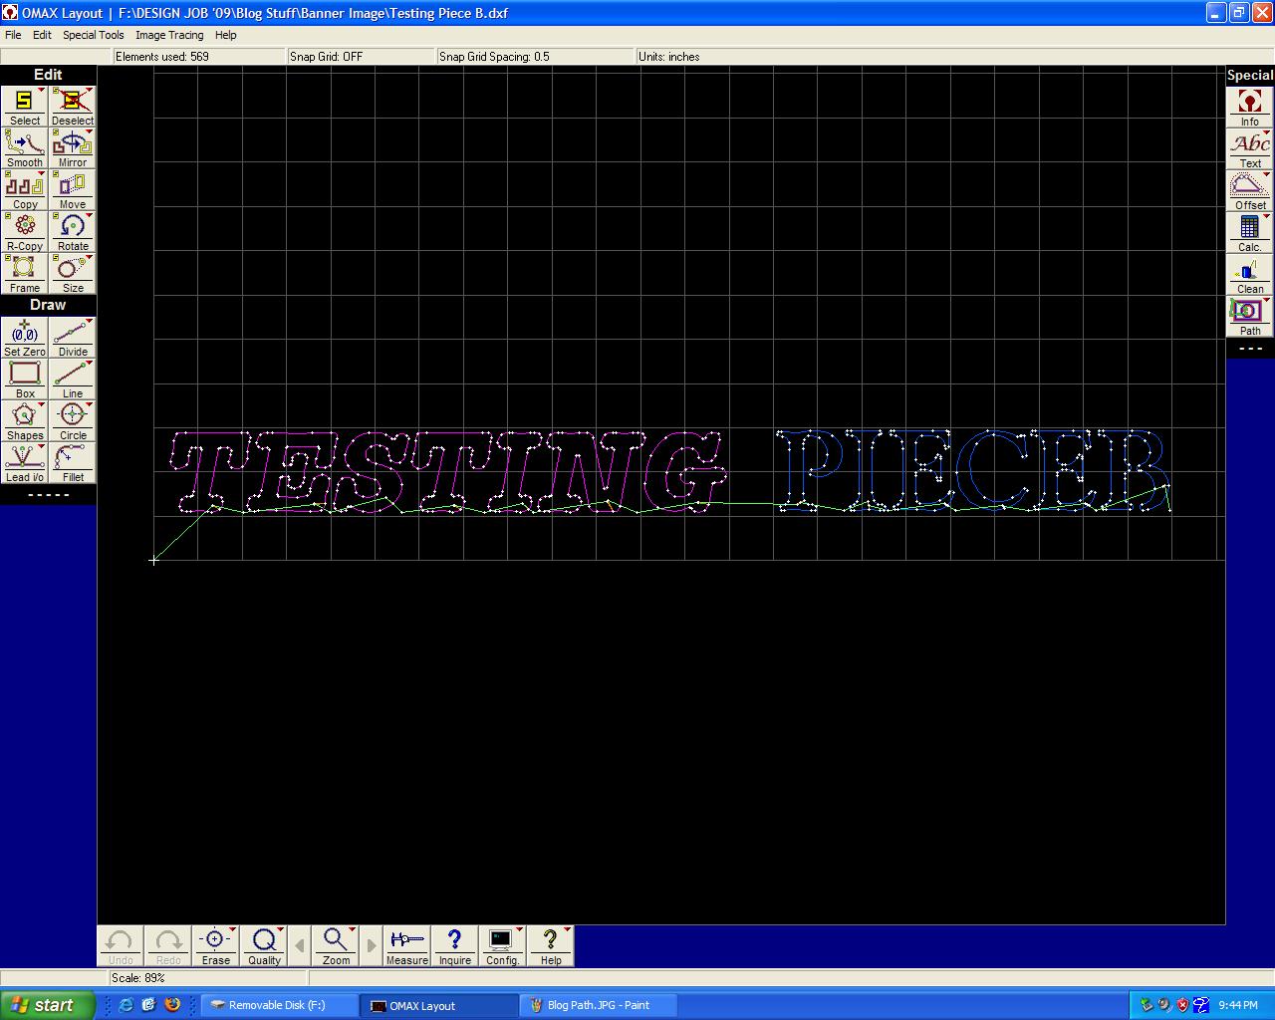The width and height of the screenshot is (1275, 1020).
Task: Open the Measure tool
Action: [x=406, y=946]
